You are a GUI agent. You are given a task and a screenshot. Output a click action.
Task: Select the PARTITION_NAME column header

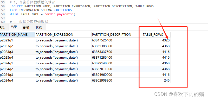point(17,35)
